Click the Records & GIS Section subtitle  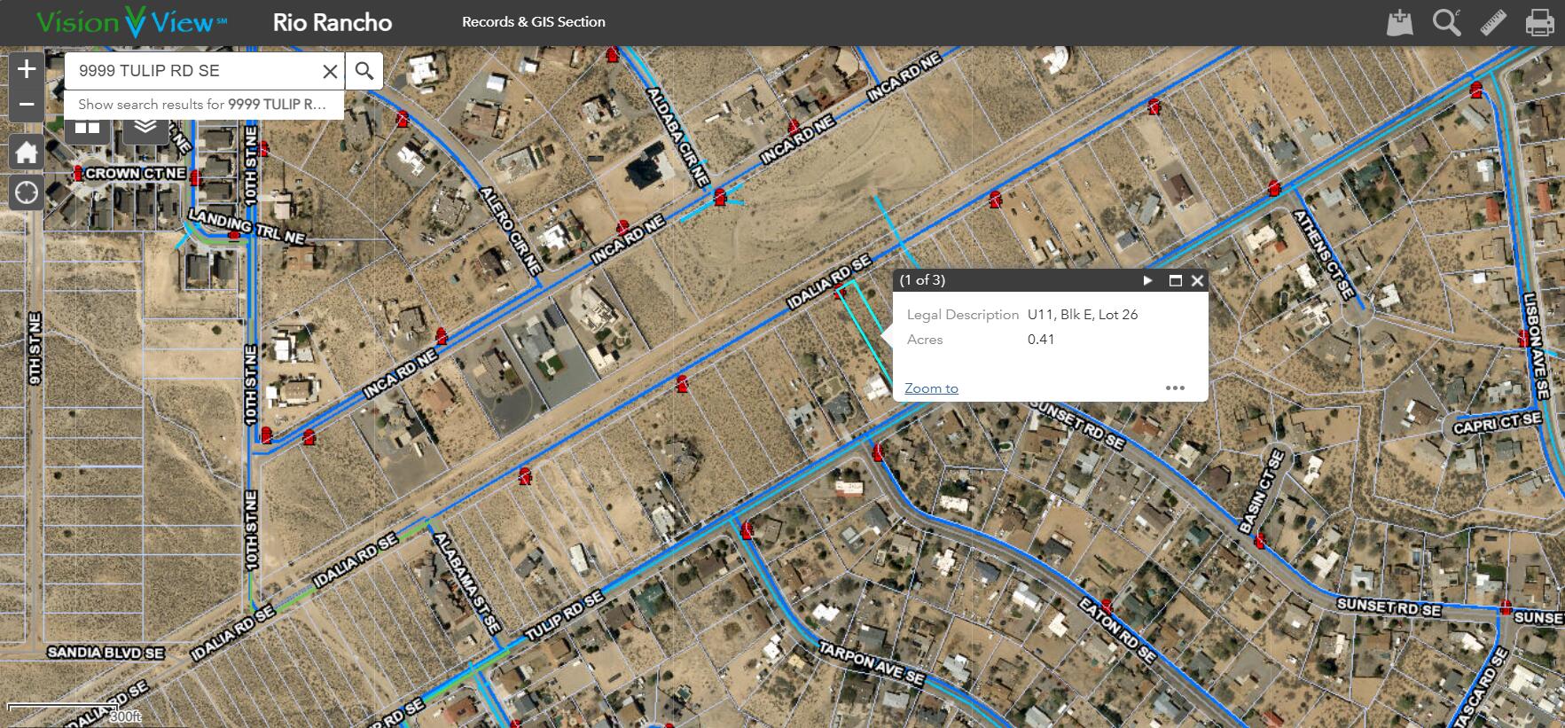coord(534,22)
